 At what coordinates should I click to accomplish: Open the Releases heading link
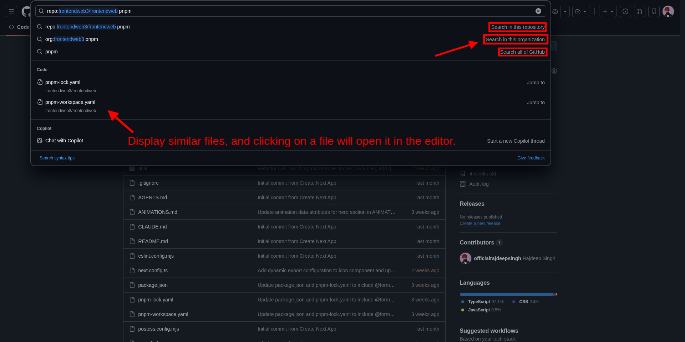(472, 204)
